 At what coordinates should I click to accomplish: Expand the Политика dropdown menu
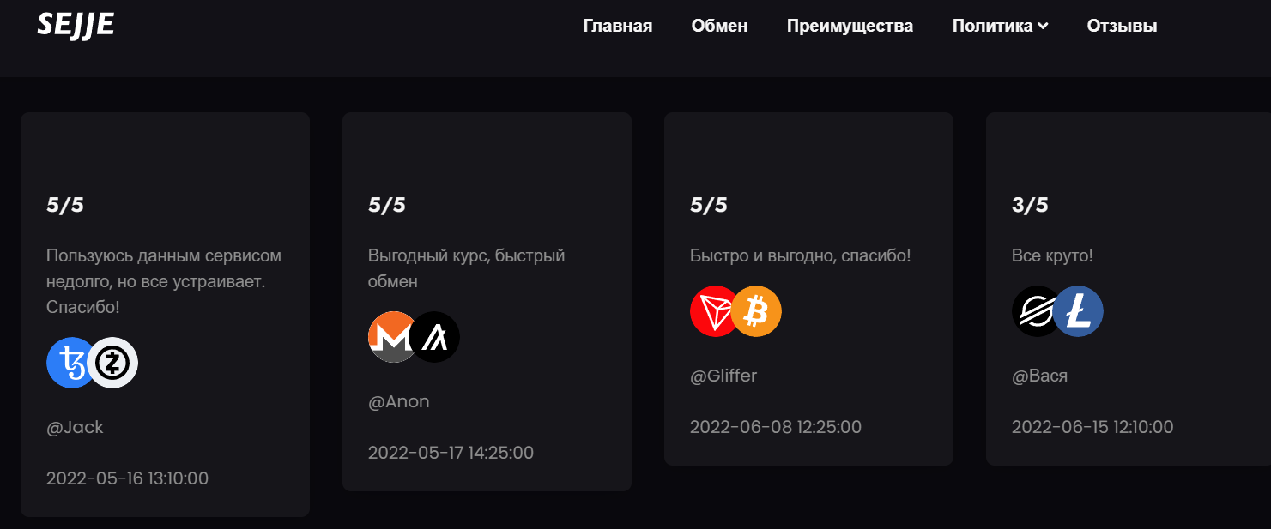coord(1000,26)
